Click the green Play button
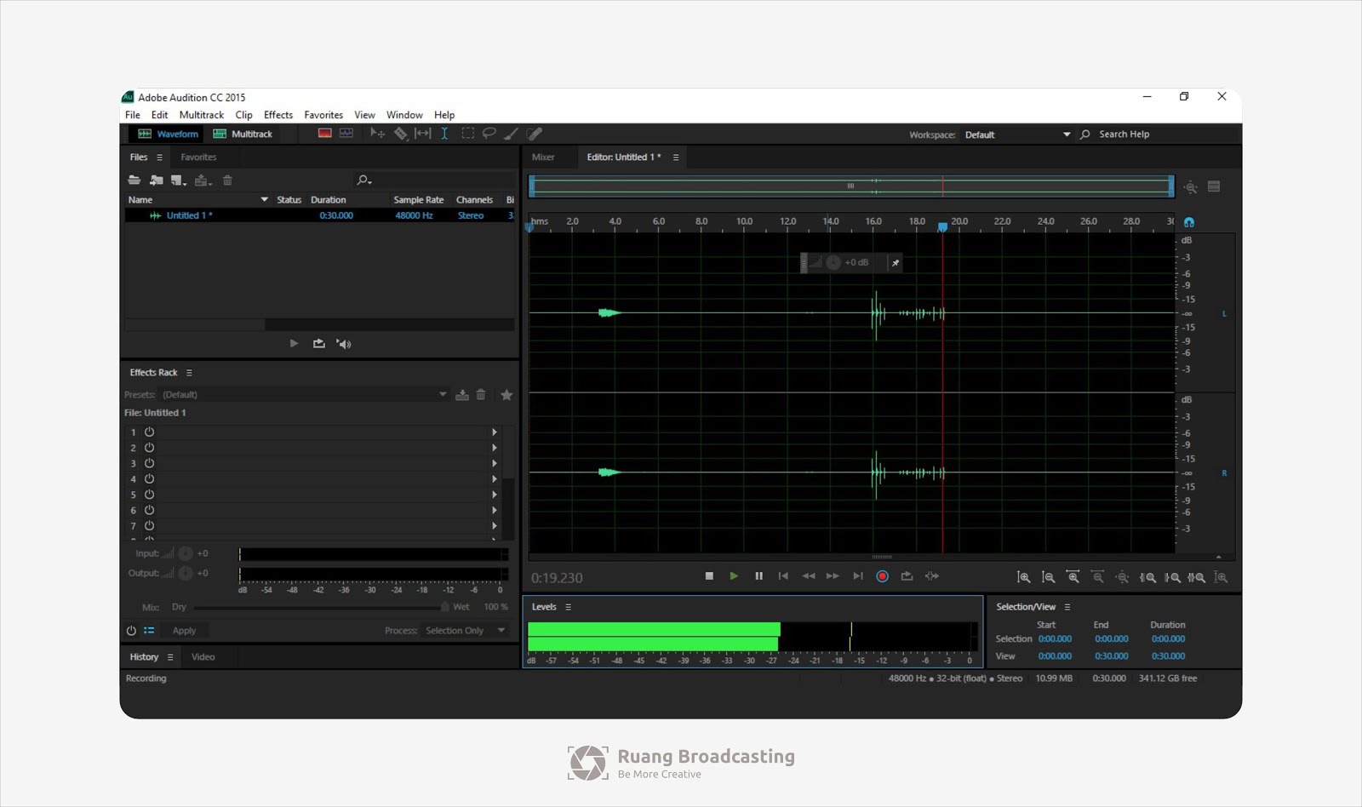The image size is (1362, 807). pyautogui.click(x=734, y=576)
